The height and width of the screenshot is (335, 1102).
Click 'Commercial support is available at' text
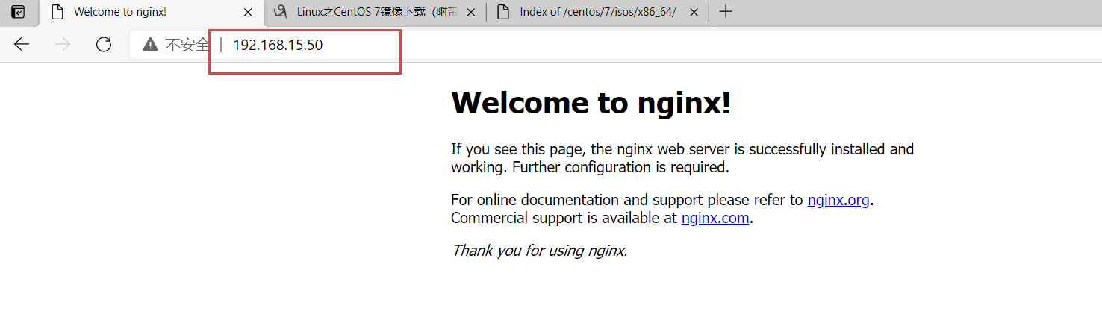(x=564, y=218)
